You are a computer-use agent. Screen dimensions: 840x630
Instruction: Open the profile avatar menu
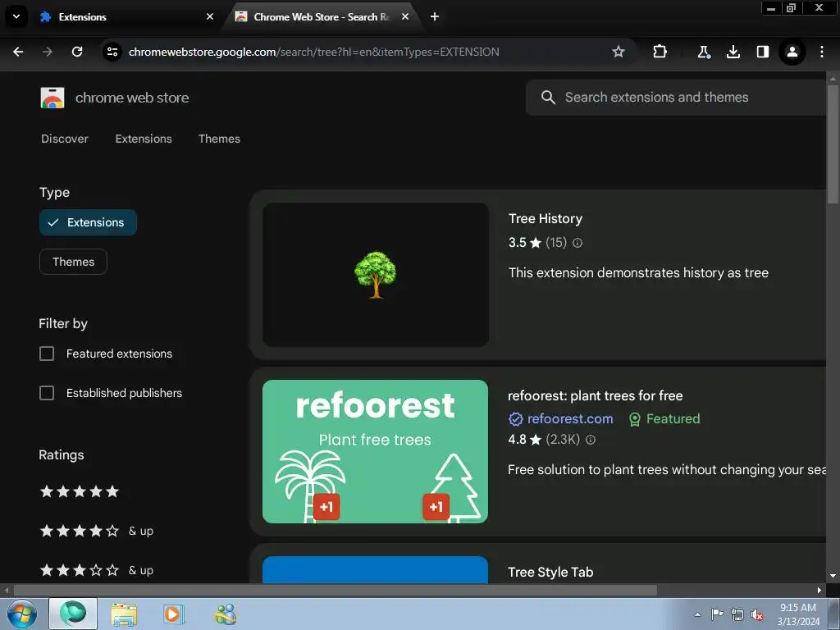(792, 52)
